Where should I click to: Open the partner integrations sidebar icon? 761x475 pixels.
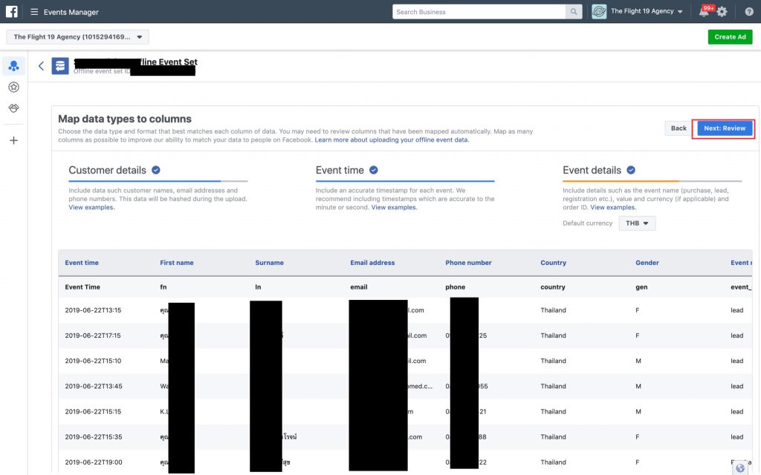click(x=13, y=108)
